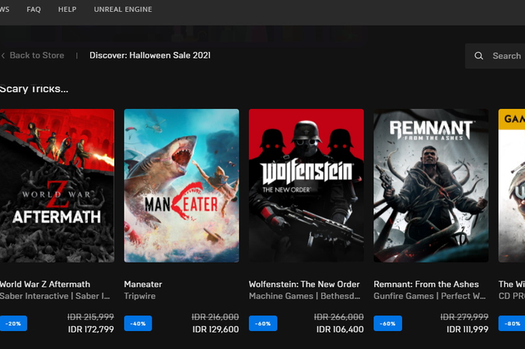Click the struck-through IDR 215,999 price

91,317
